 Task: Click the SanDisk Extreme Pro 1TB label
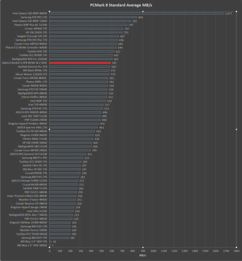[x=33, y=66]
